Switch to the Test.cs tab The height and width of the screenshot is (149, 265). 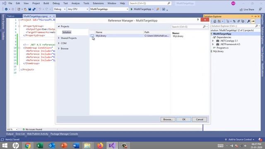pyautogui.click(x=11, y=16)
